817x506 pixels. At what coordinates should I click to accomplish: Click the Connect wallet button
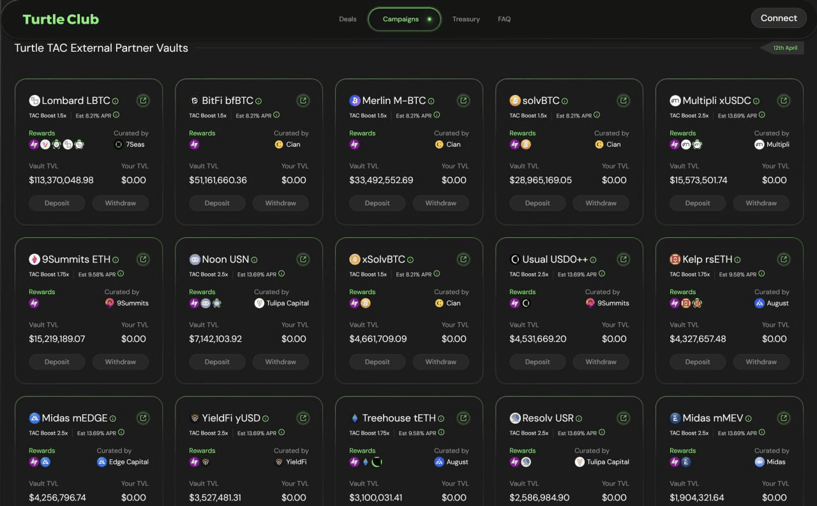[x=779, y=18]
